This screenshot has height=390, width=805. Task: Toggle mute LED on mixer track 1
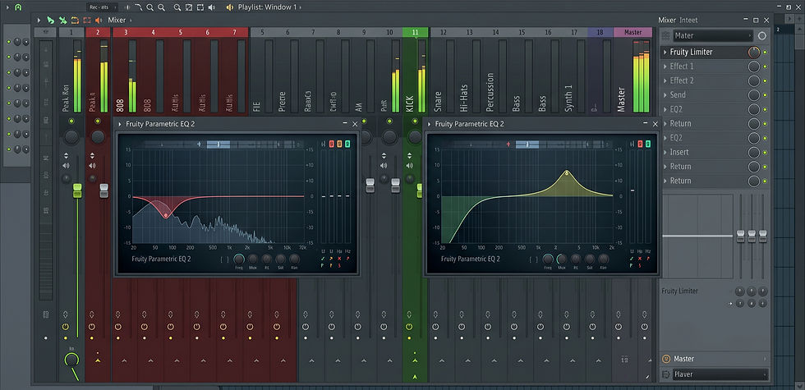click(x=71, y=122)
